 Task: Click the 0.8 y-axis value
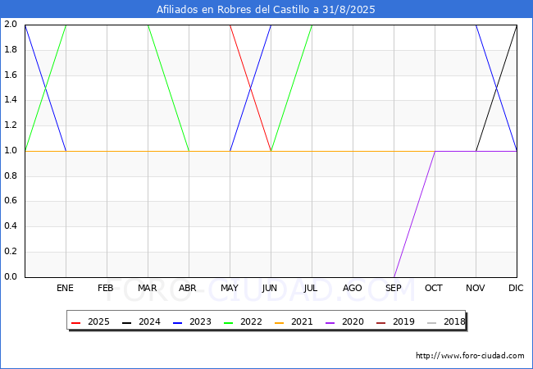click(11, 175)
